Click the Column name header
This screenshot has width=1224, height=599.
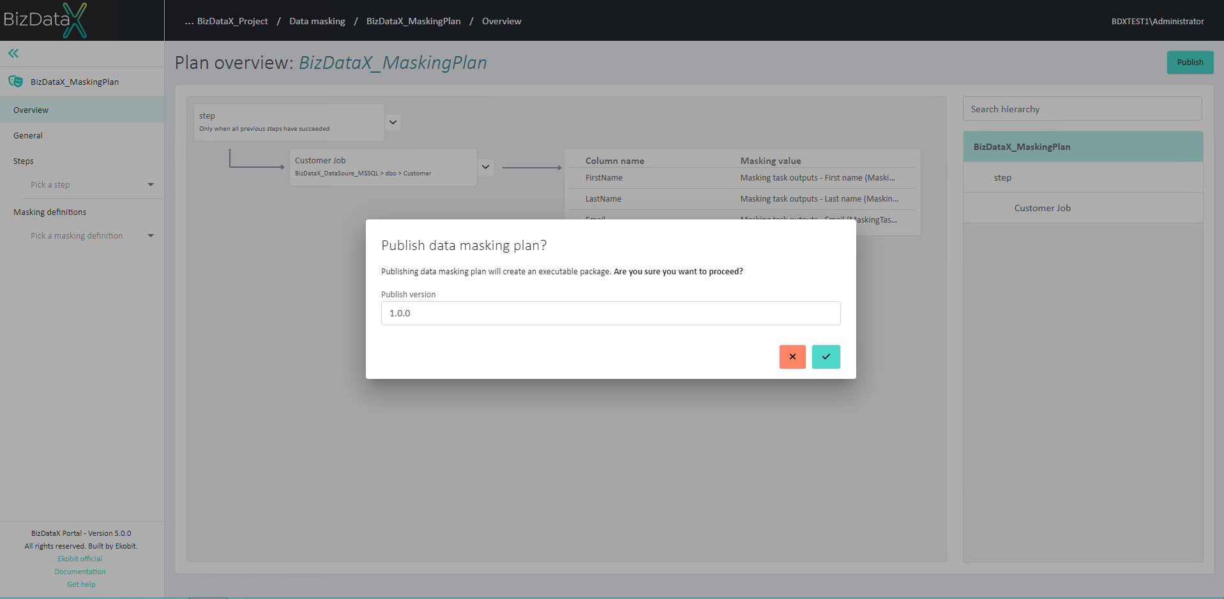coord(615,161)
